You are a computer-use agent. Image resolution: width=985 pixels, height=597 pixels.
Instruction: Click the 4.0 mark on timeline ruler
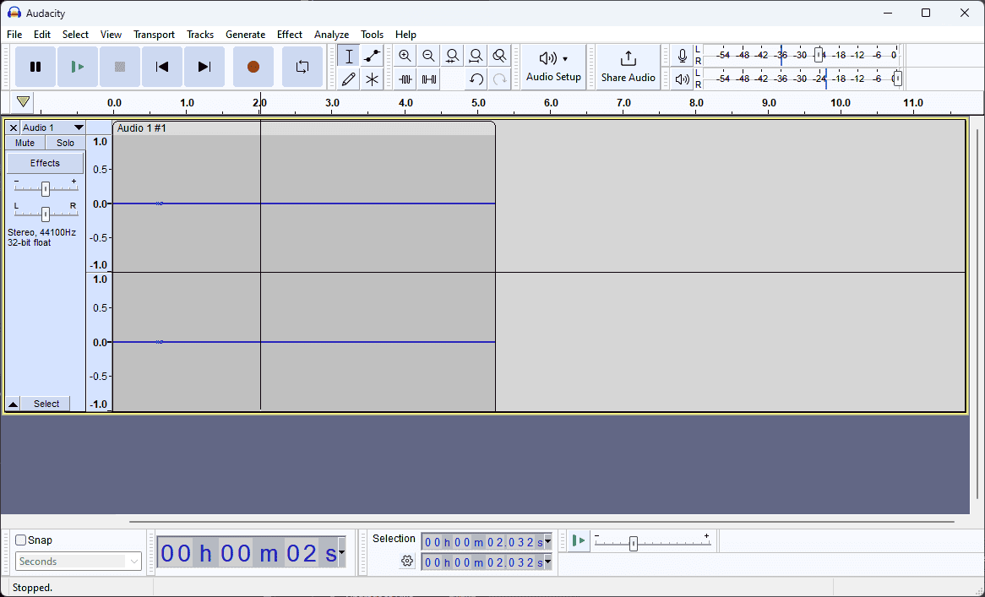(x=405, y=103)
